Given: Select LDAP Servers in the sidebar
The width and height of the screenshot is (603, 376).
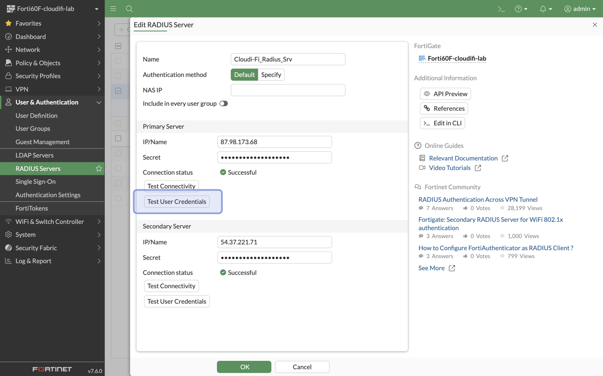Looking at the screenshot, I should pos(34,155).
